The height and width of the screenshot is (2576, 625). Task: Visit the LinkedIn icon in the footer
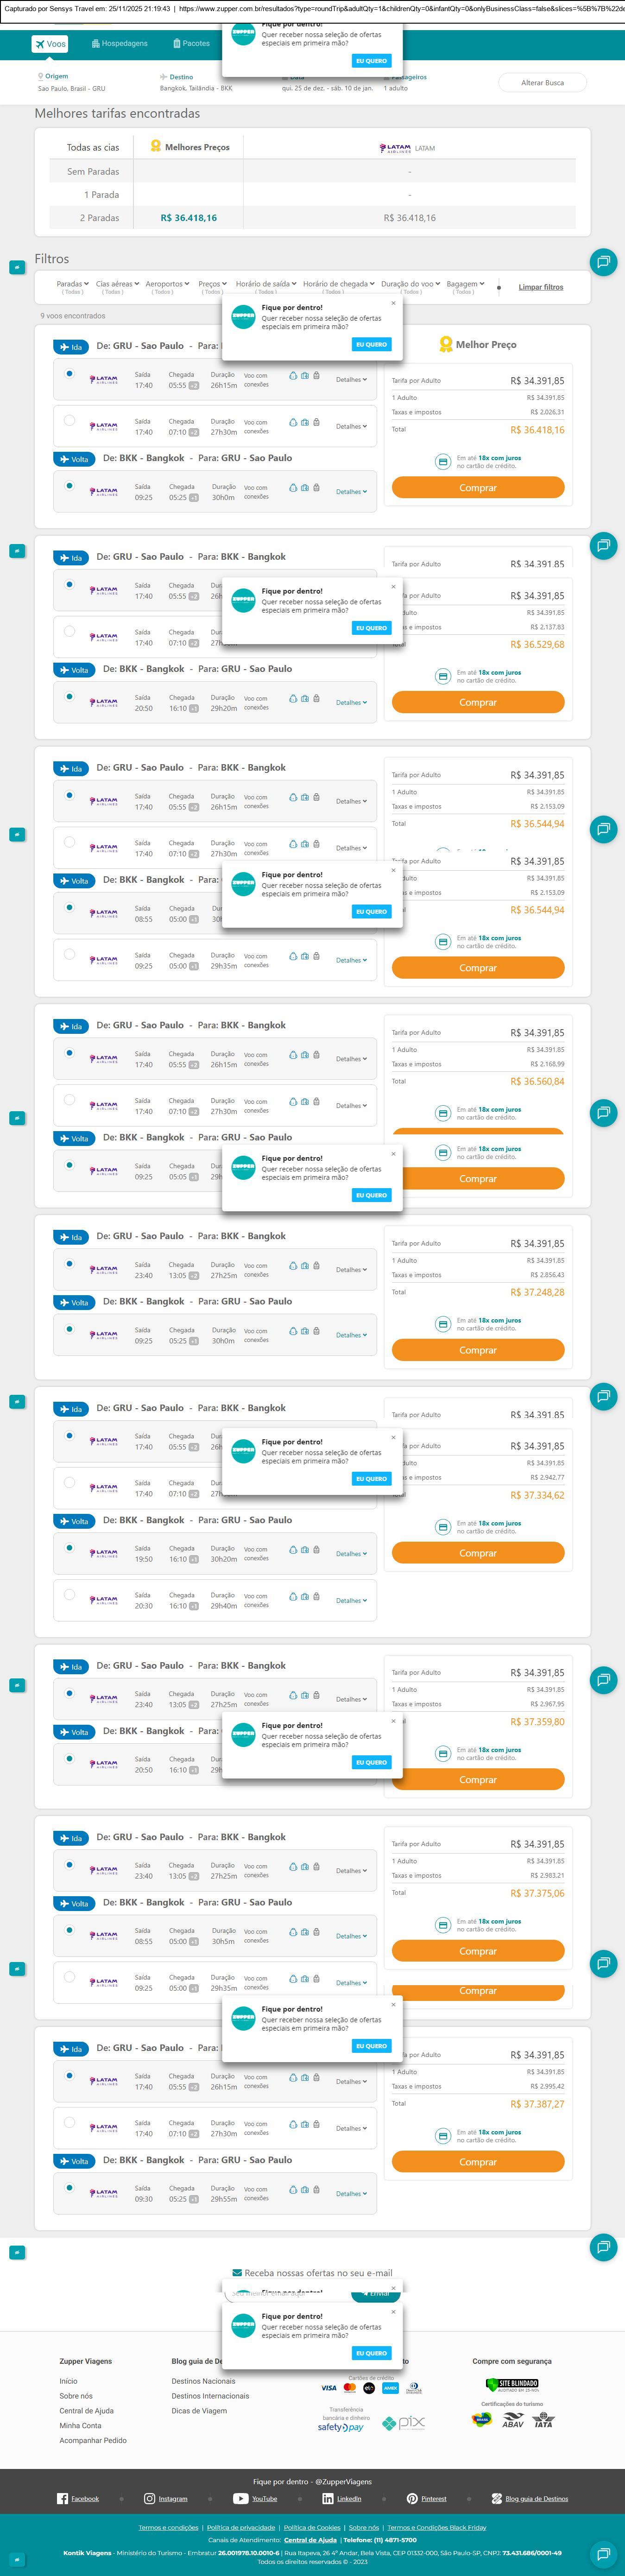tap(328, 2498)
